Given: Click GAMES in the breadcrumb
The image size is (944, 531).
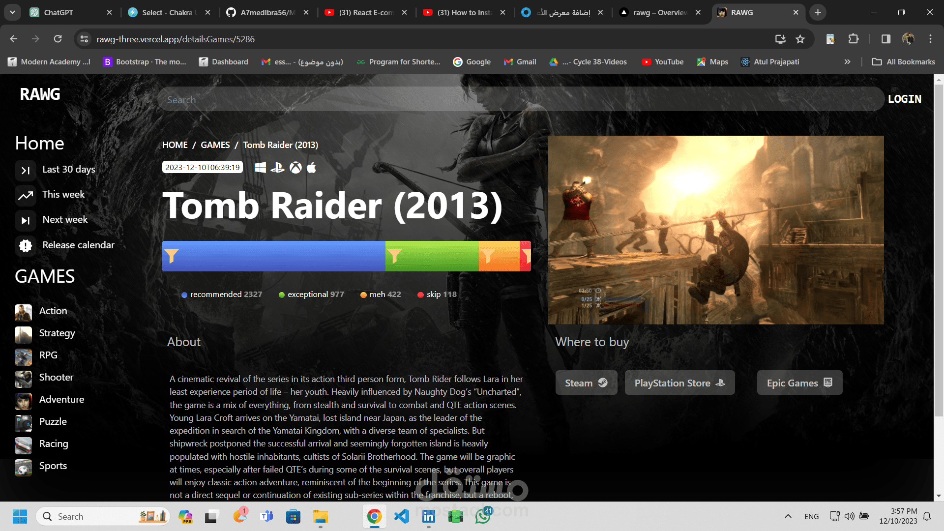Looking at the screenshot, I should 215,145.
